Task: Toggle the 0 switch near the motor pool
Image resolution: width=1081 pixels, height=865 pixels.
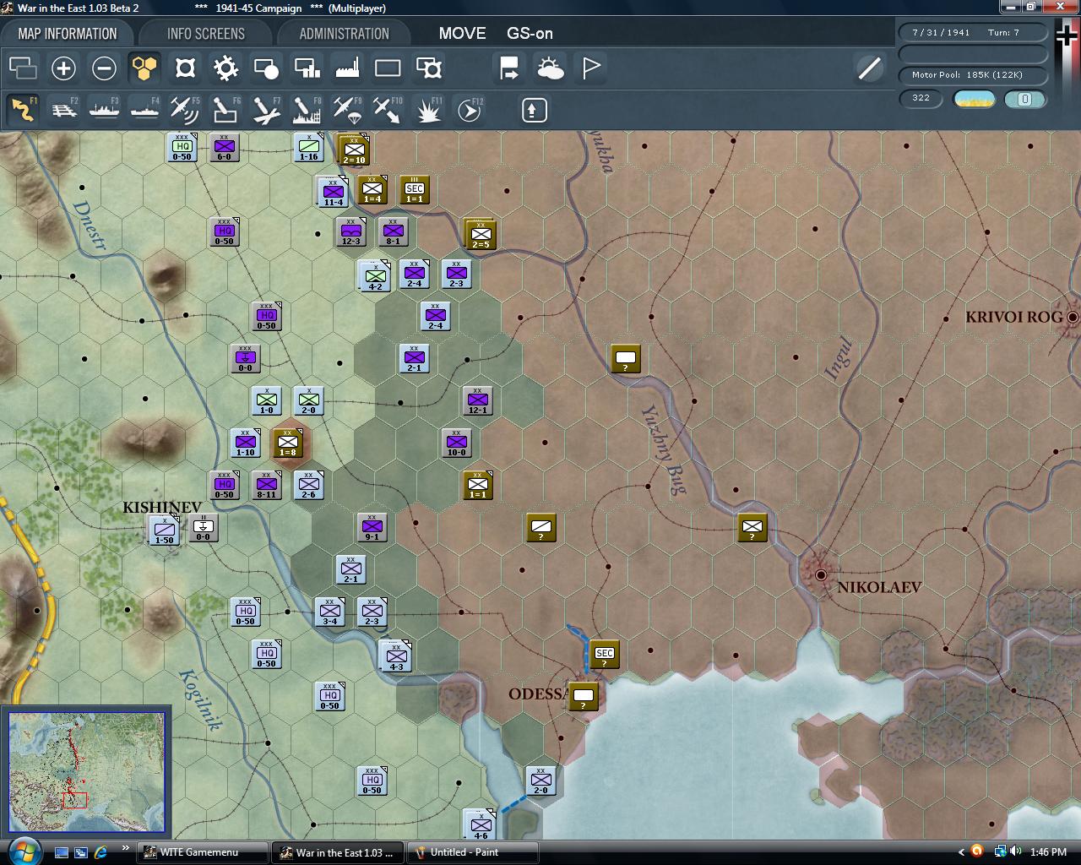Action: pos(1024,100)
